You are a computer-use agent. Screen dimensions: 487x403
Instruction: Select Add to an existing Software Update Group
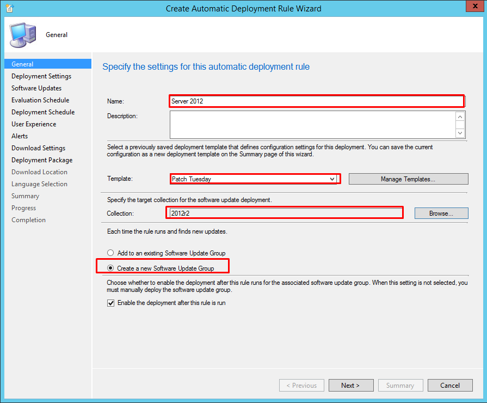pyautogui.click(x=111, y=253)
